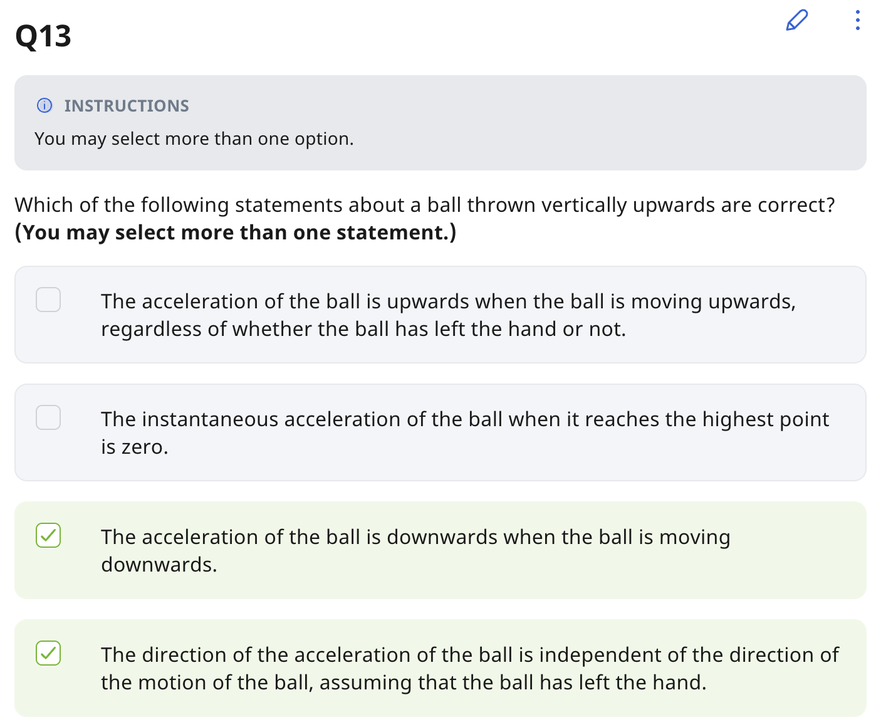Click the text 'You may select more than one option.'
The width and height of the screenshot is (871, 727).
coord(194,139)
